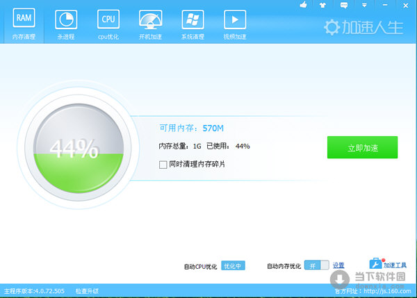Click the 已使用 44% text
This screenshot has height=298, width=417.
pyautogui.click(x=228, y=146)
